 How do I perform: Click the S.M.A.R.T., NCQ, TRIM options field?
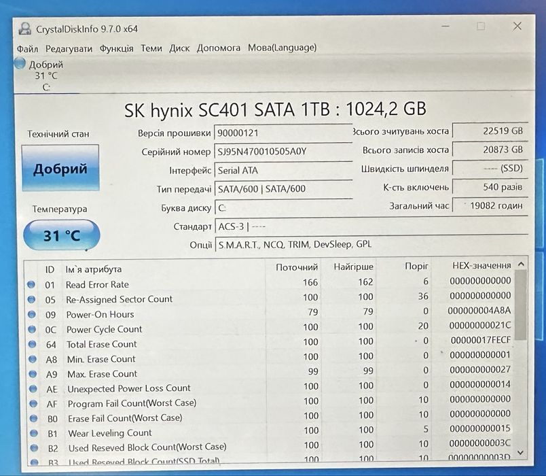point(372,244)
